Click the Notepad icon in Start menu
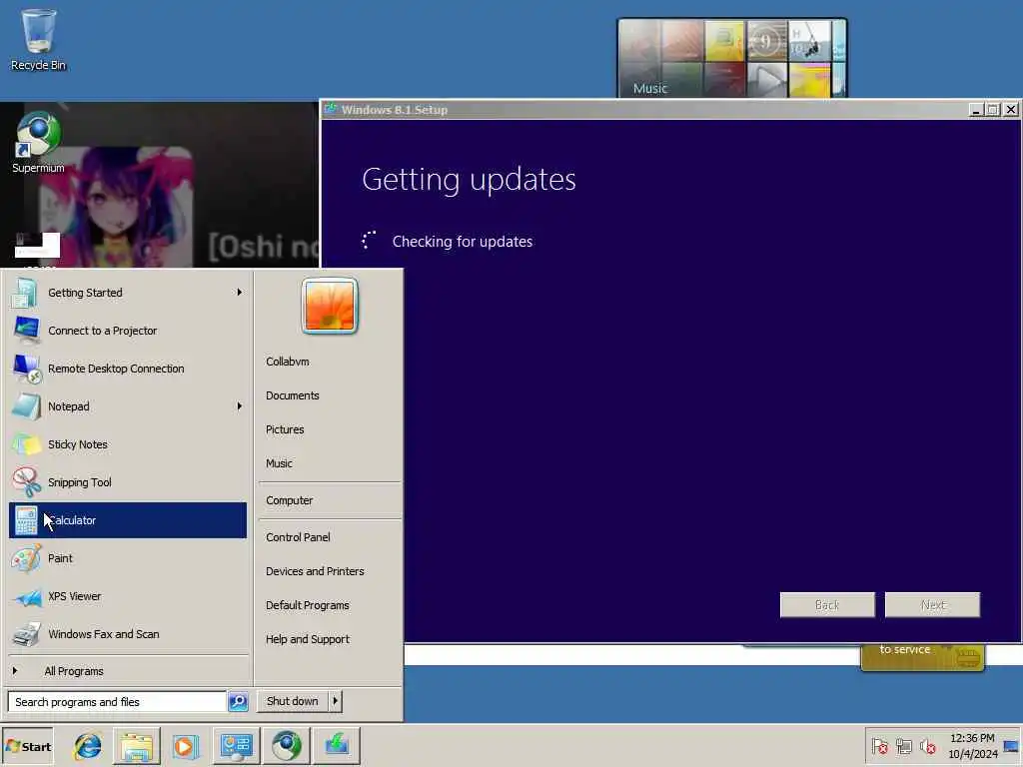1023x767 pixels. click(x=26, y=406)
